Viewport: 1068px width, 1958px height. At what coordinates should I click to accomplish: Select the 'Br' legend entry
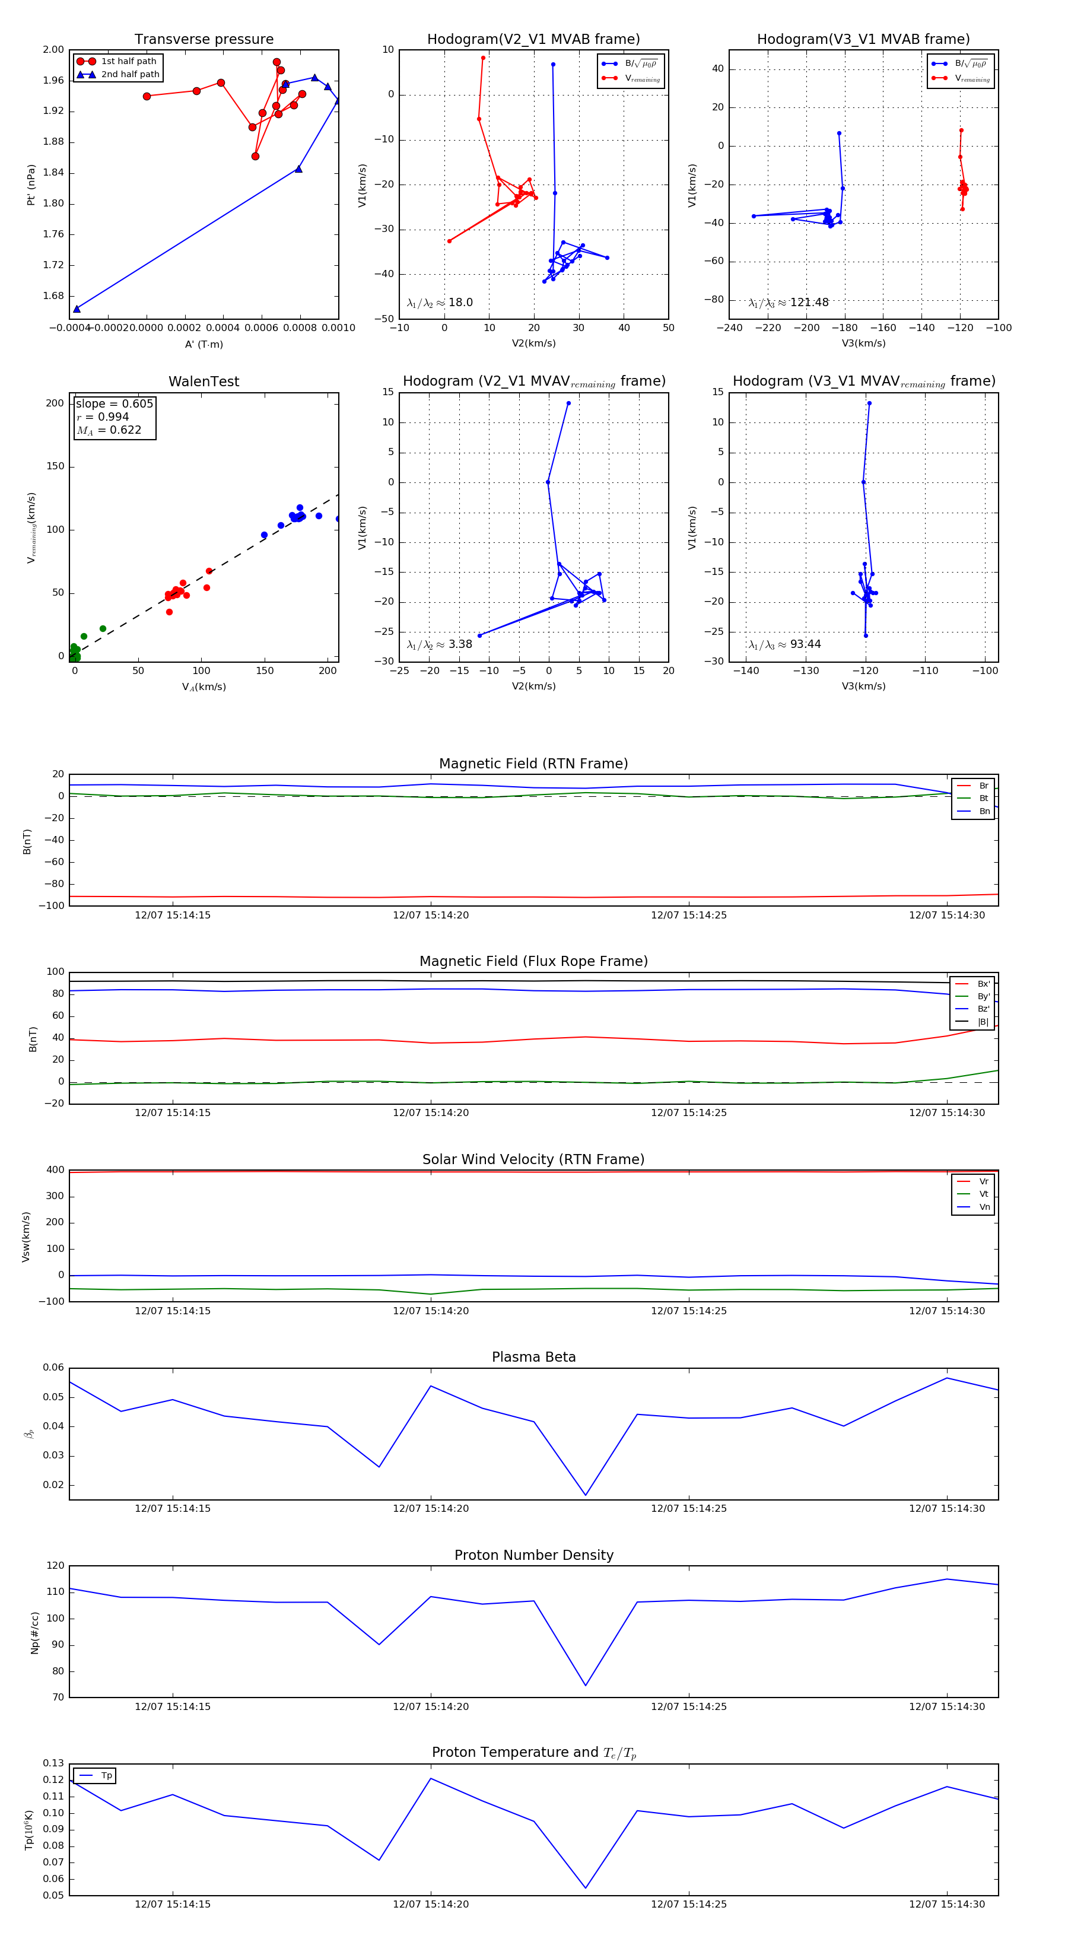click(x=973, y=786)
